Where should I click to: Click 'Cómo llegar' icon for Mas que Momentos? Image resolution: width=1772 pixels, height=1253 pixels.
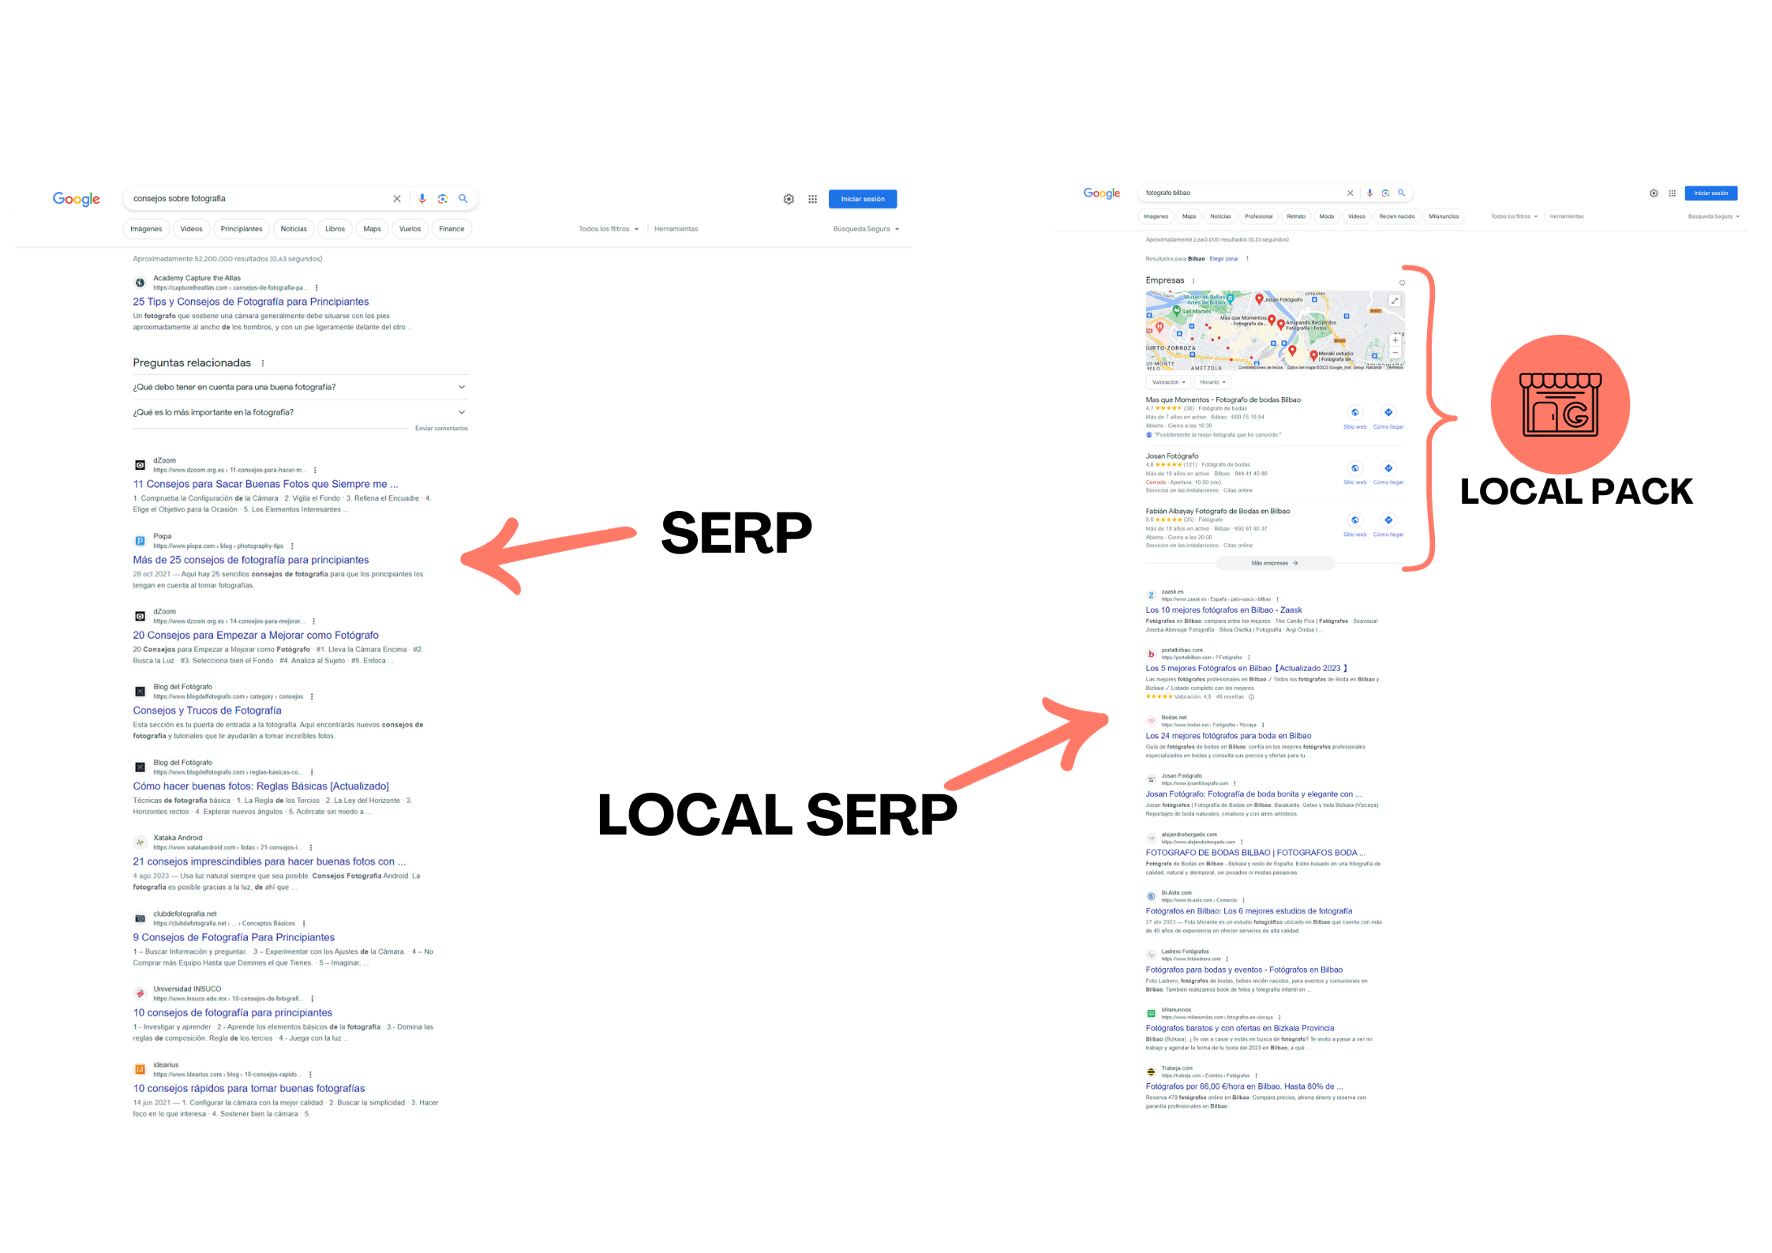coord(1388,413)
